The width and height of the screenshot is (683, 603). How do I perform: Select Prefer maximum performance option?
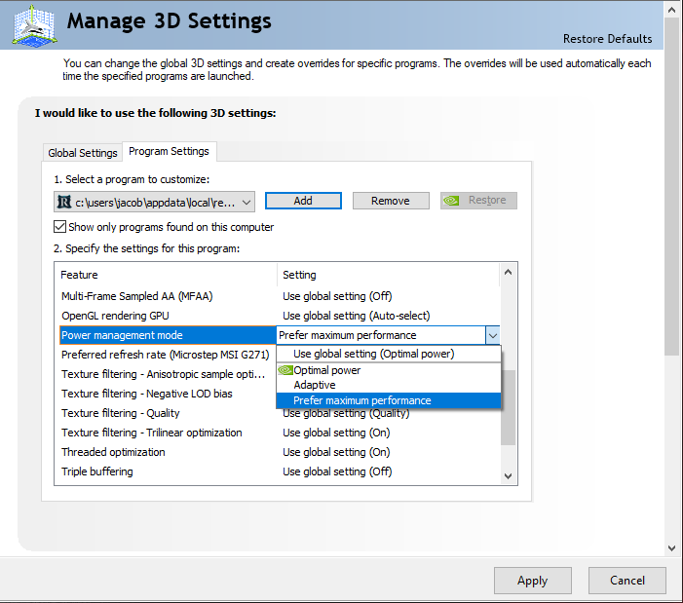(x=361, y=400)
